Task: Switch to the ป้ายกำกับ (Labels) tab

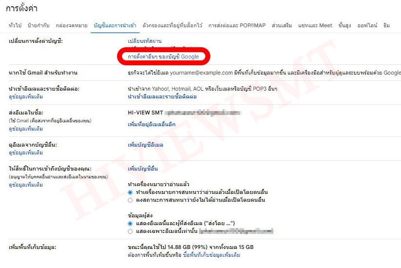Action: tap(39, 25)
